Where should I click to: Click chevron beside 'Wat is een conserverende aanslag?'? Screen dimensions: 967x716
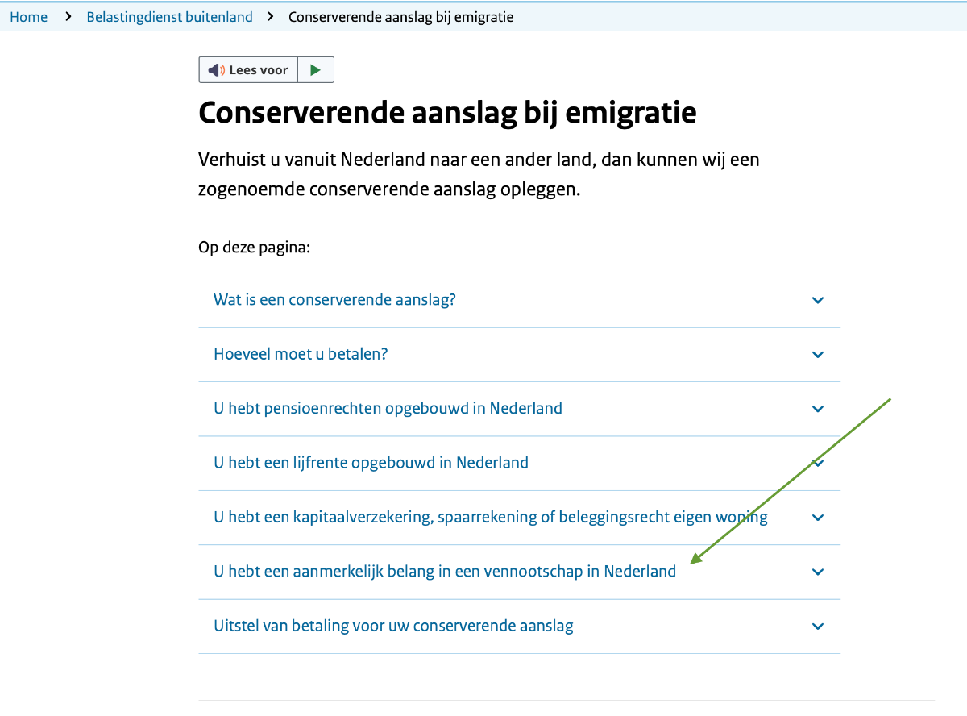[x=818, y=300]
